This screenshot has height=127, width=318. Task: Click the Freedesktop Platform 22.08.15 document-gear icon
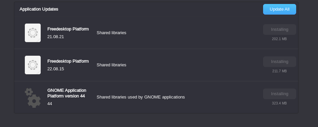pyautogui.click(x=33, y=65)
